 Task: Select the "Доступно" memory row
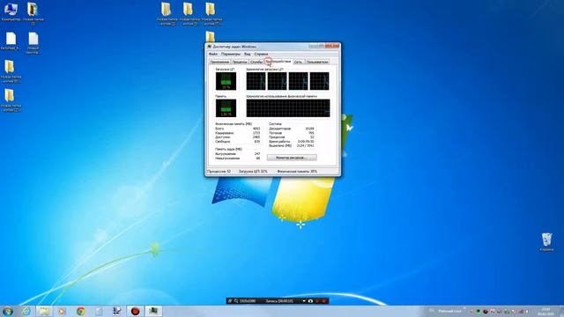(237, 137)
